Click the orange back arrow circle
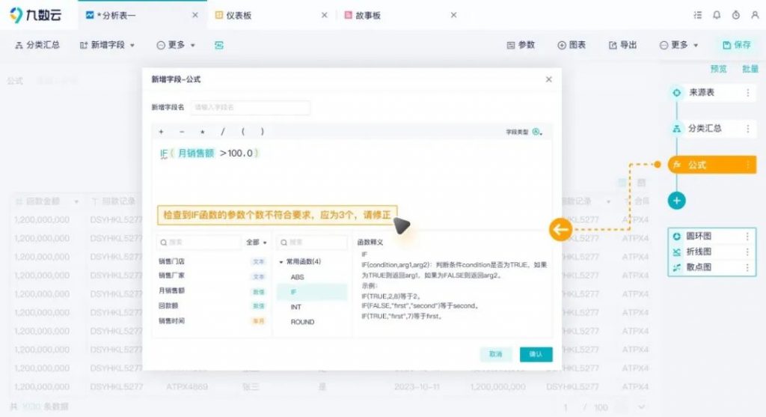The height and width of the screenshot is (417, 766). 560,229
